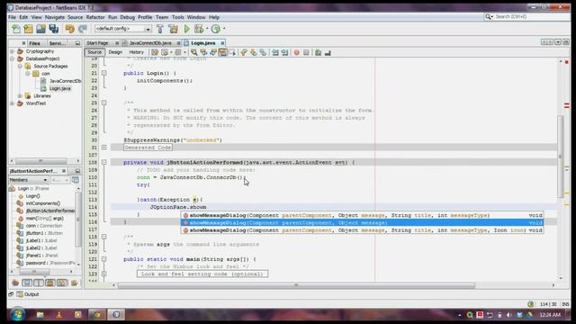Toggle Show Inherited Members in Navigator

click(x=15, y=283)
